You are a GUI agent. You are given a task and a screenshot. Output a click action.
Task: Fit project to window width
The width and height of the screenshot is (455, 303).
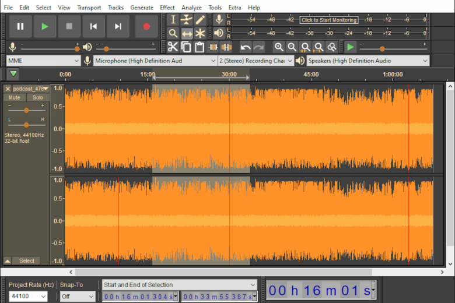click(318, 47)
